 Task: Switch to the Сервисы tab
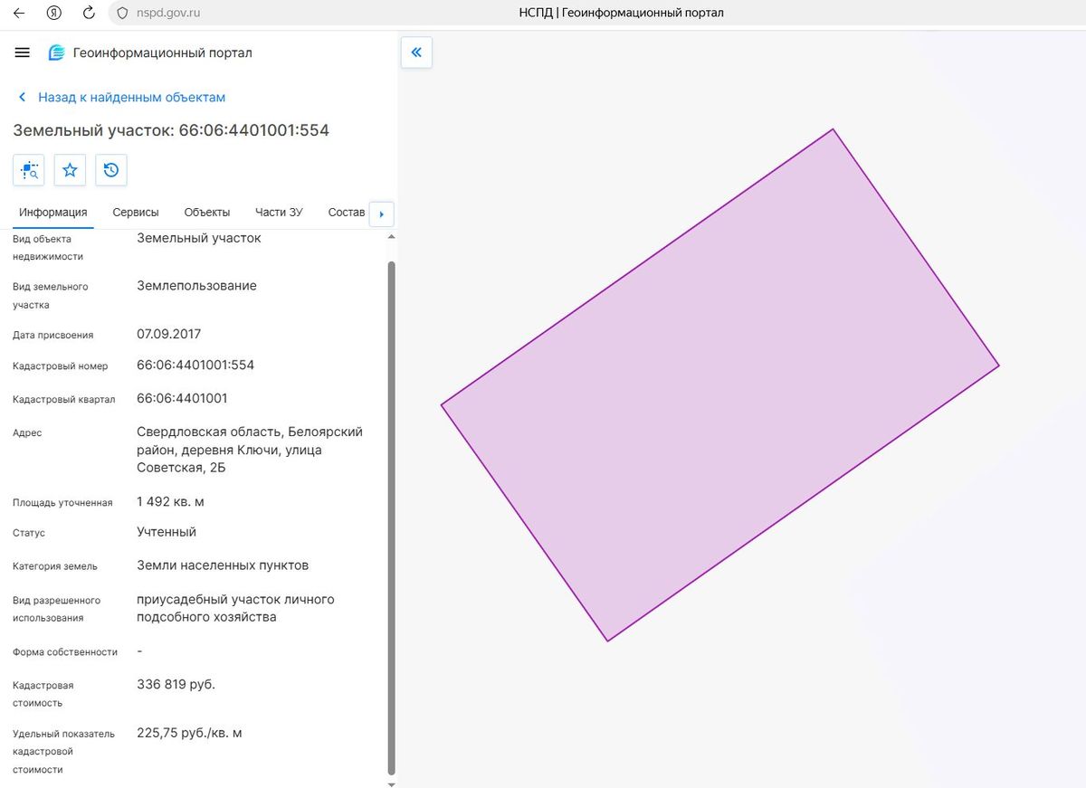point(136,213)
